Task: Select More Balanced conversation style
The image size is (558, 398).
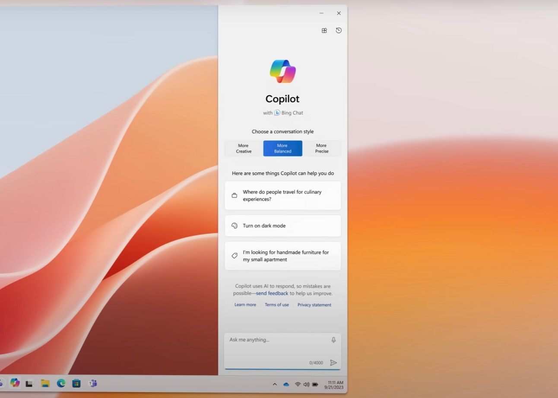Action: [x=283, y=148]
